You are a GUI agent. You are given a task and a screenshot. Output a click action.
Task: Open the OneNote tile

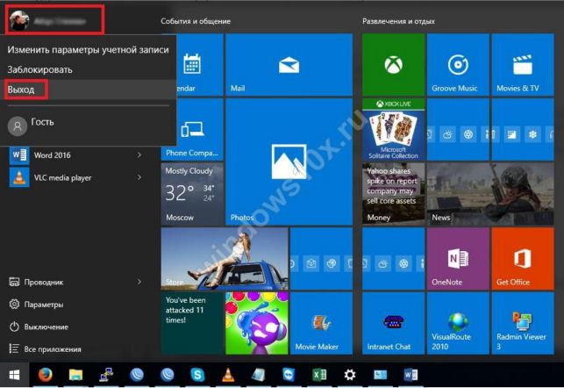pyautogui.click(x=458, y=258)
